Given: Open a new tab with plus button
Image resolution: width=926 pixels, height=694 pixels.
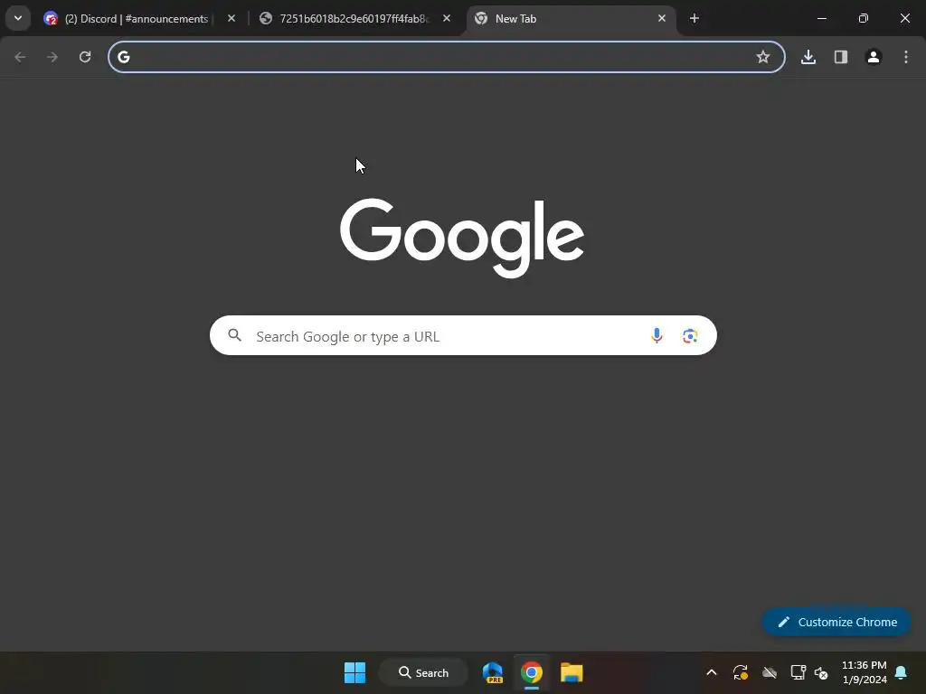Looking at the screenshot, I should coord(694,18).
